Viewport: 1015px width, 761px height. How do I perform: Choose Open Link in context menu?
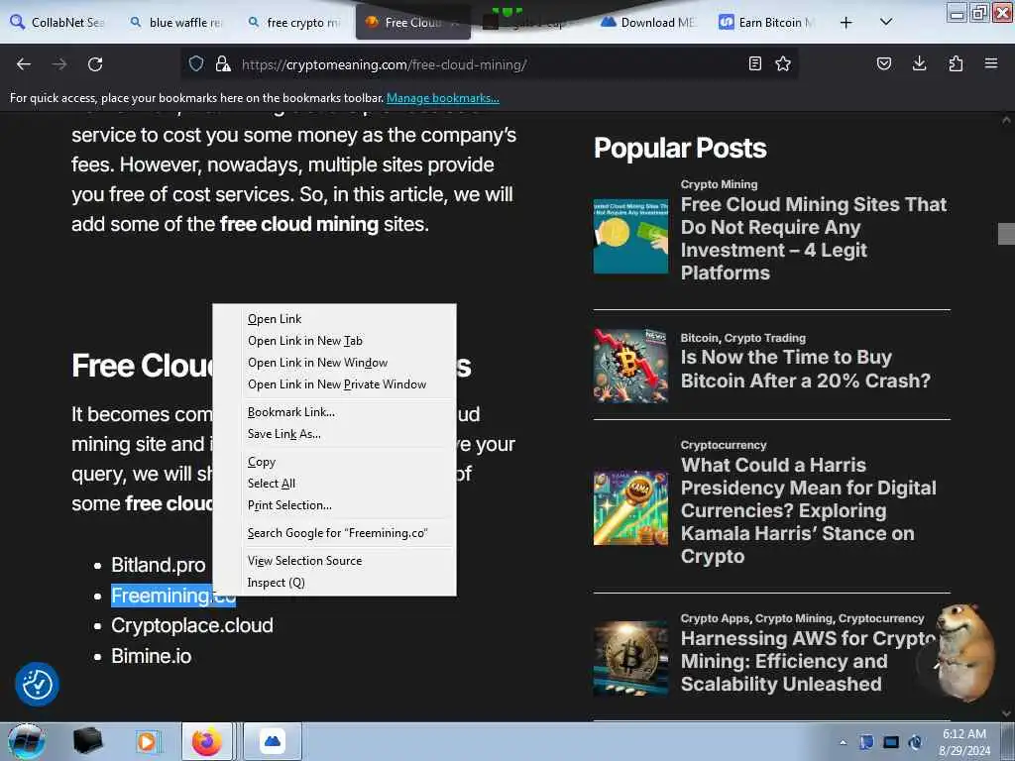pos(334,319)
